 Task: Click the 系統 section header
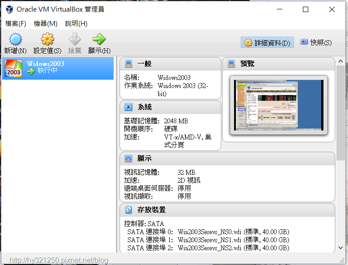pos(170,107)
